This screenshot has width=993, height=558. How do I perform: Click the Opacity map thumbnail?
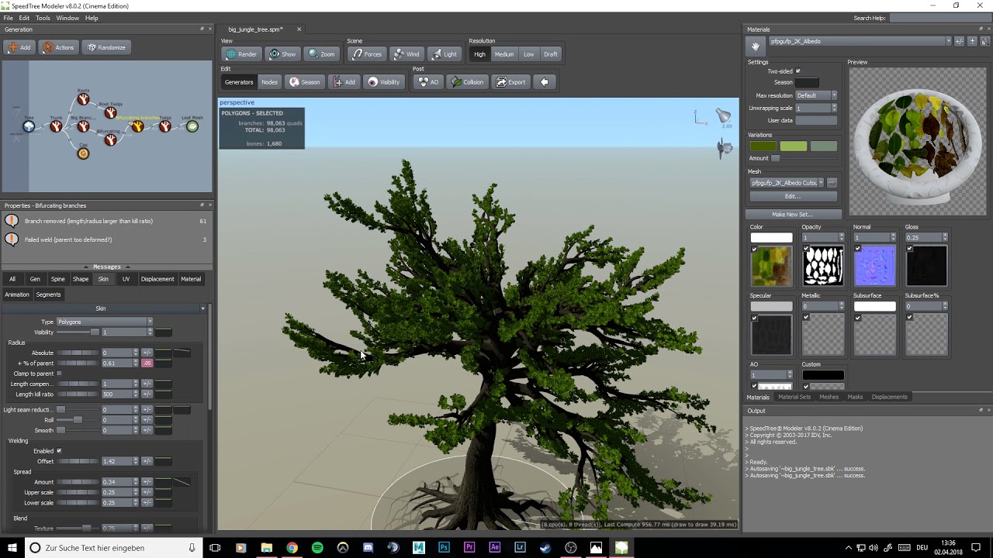[x=823, y=267]
